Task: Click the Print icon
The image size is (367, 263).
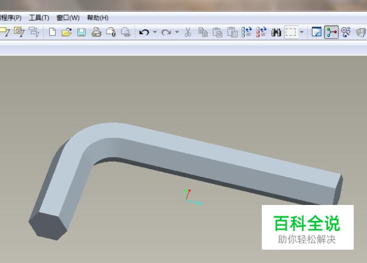Action: [x=96, y=32]
